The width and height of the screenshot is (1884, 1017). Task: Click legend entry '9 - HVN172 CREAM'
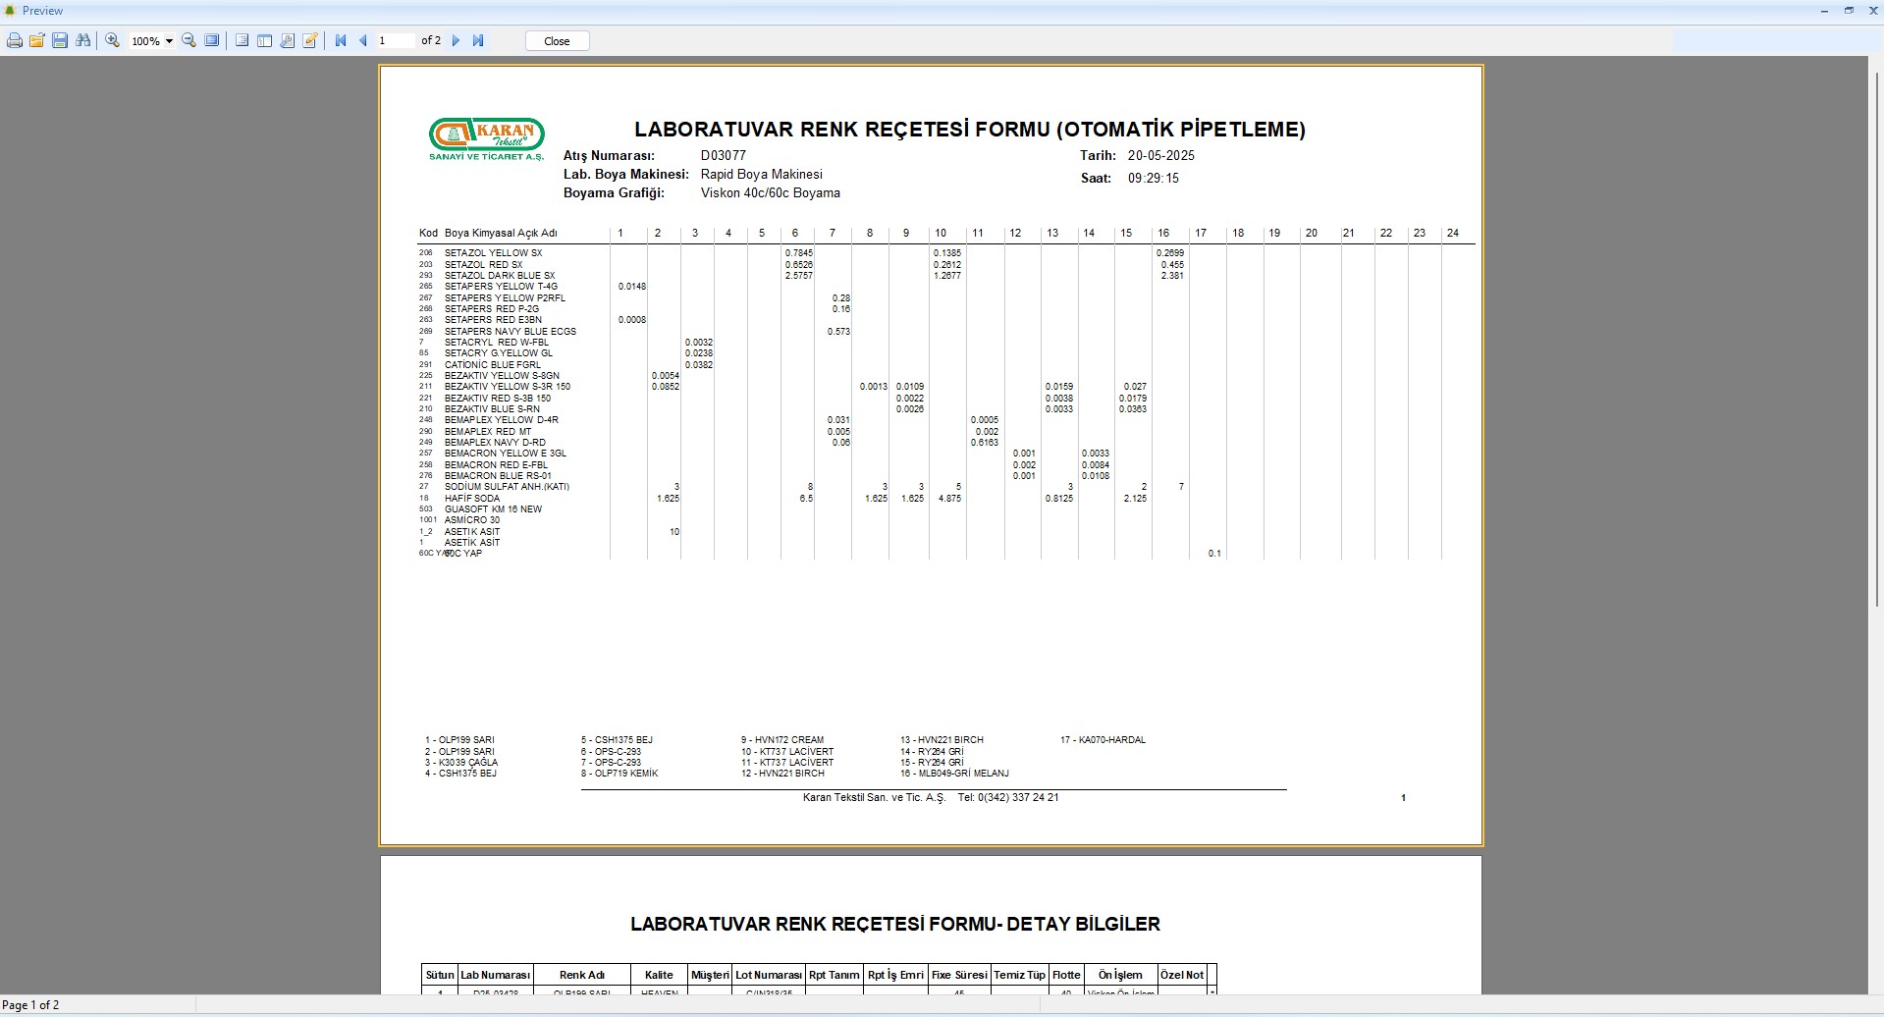tap(782, 740)
